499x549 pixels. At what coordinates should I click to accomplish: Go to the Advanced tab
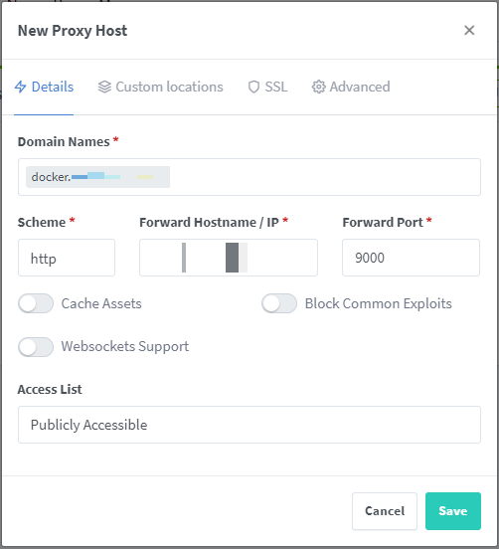point(351,87)
